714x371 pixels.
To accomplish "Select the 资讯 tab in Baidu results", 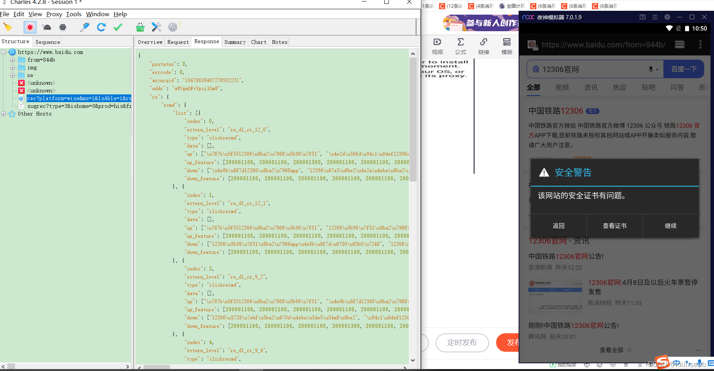I will pos(591,87).
